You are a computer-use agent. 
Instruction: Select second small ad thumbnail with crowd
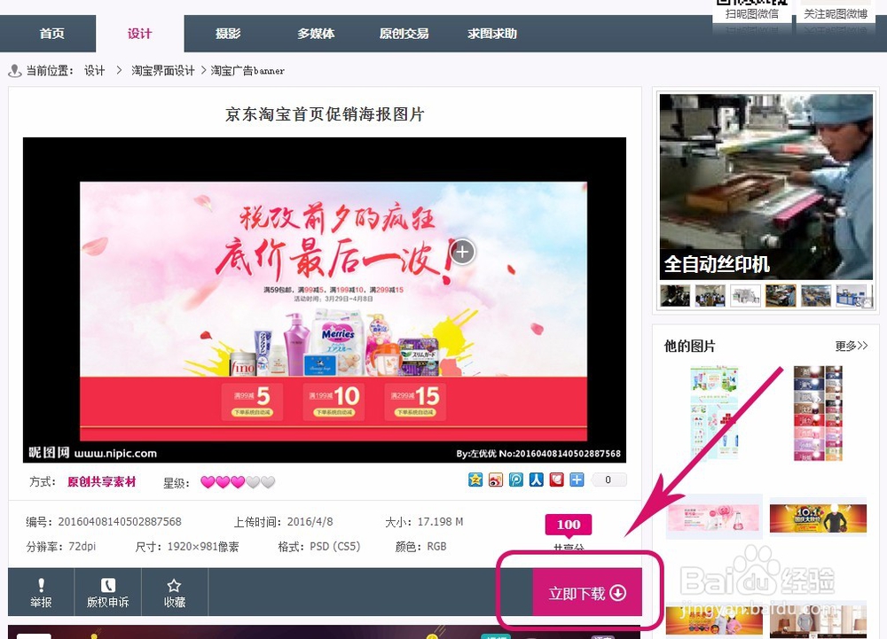[x=710, y=296]
